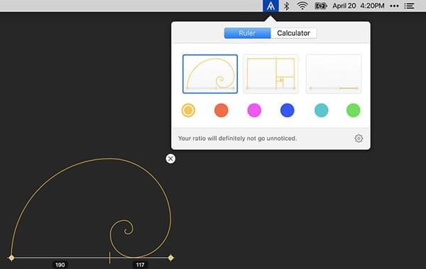Click the battery charging icon
Viewport: 426px width, 269px height.
click(x=321, y=6)
